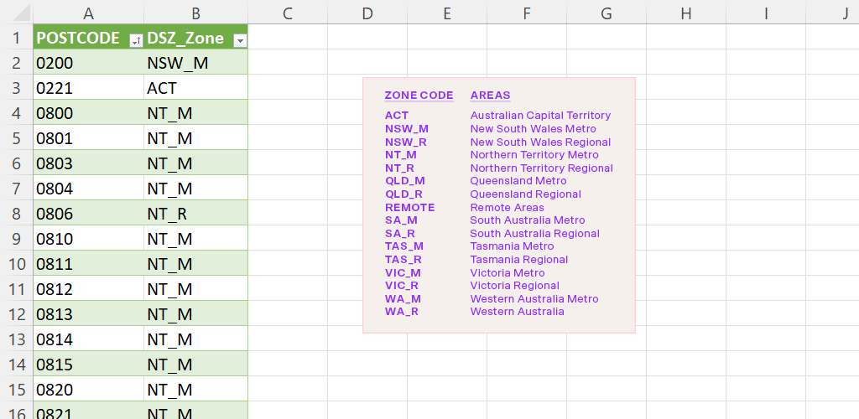
Task: Click Victoria Metro legend text
Action: (x=508, y=273)
